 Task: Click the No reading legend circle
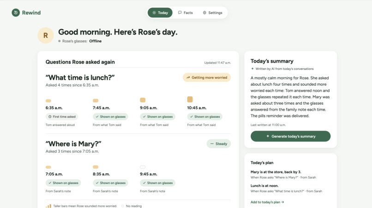click(122, 206)
